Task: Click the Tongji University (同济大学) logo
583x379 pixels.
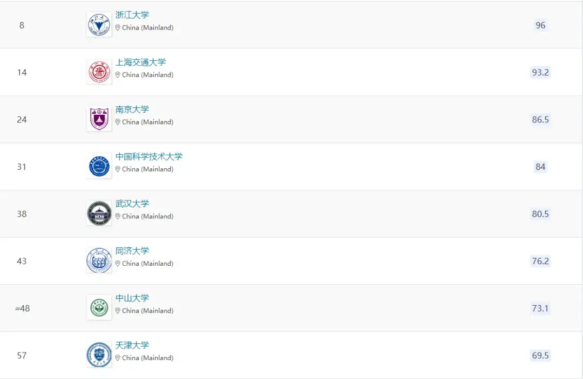Action: 99,261
